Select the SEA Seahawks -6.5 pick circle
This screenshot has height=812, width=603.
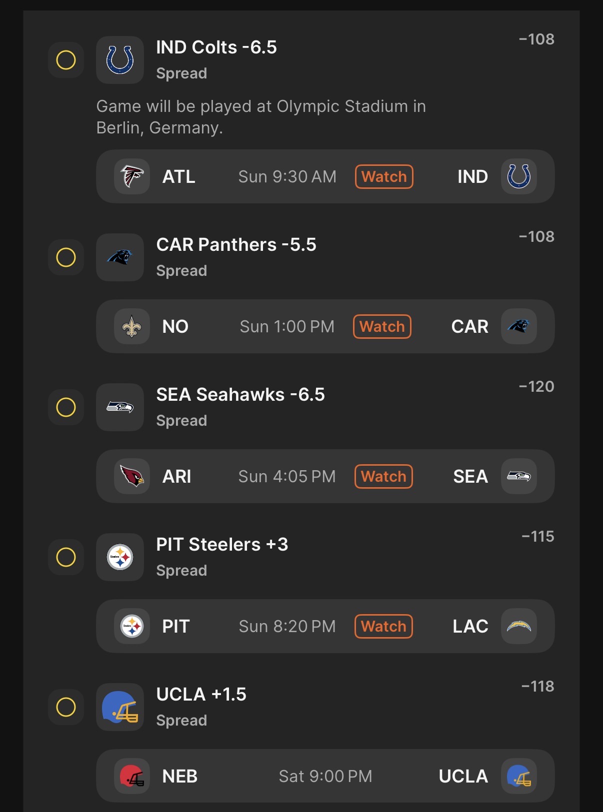[x=66, y=407]
